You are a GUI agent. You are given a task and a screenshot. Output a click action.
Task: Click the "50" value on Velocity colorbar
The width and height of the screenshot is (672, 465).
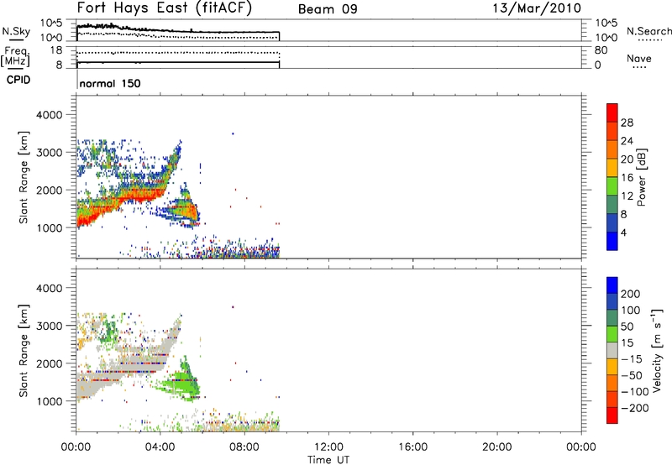click(627, 327)
